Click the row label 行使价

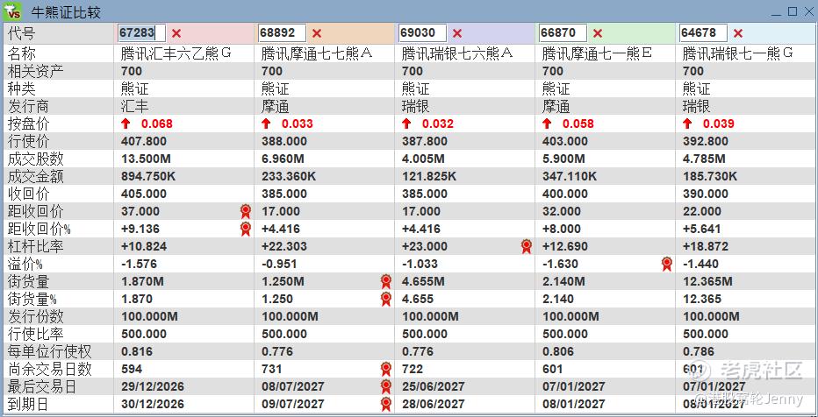click(x=29, y=141)
